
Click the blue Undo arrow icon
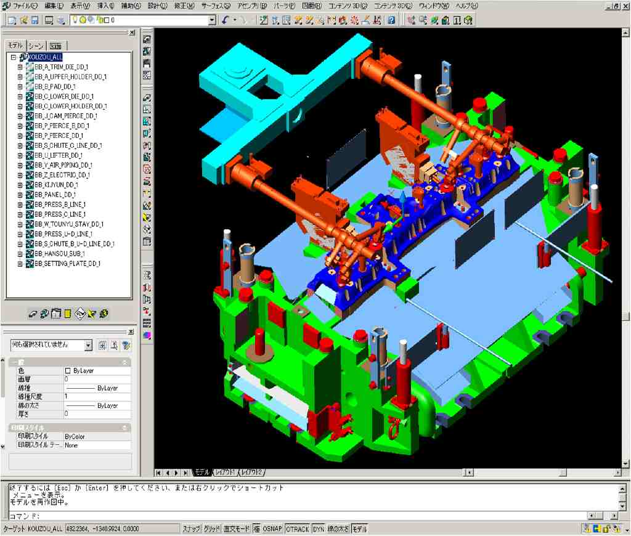click(226, 20)
